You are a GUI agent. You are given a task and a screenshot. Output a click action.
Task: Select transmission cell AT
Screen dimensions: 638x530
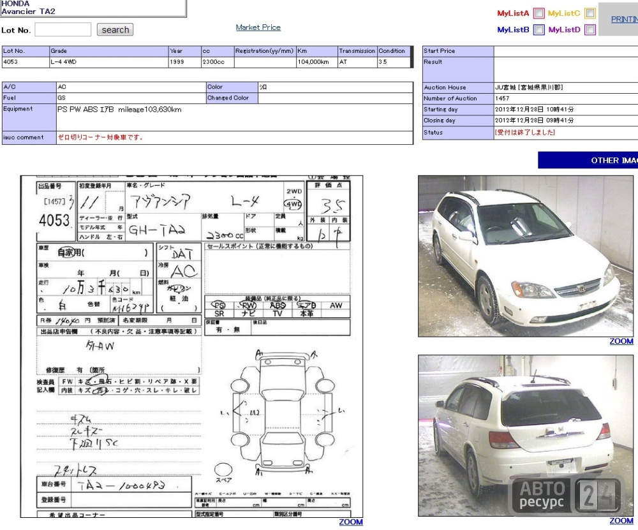(x=357, y=62)
